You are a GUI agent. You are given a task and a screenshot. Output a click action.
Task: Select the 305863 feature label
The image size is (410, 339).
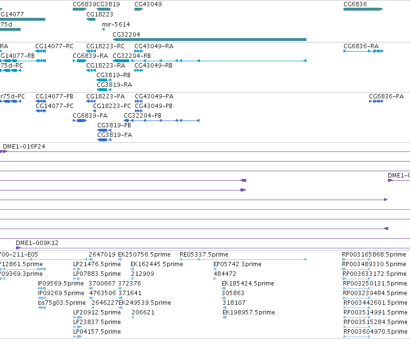[233, 293]
